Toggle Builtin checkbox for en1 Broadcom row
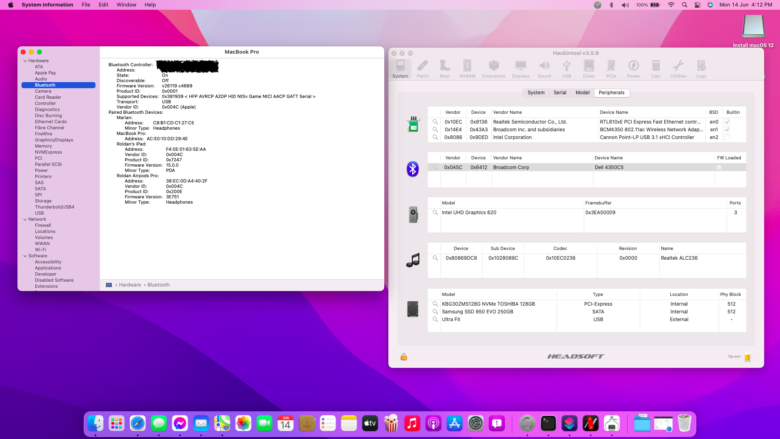 727,130
